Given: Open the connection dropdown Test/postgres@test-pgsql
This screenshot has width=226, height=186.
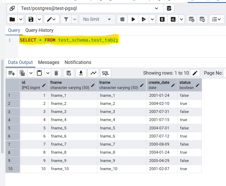Looking at the screenshot, I should 91,8.
